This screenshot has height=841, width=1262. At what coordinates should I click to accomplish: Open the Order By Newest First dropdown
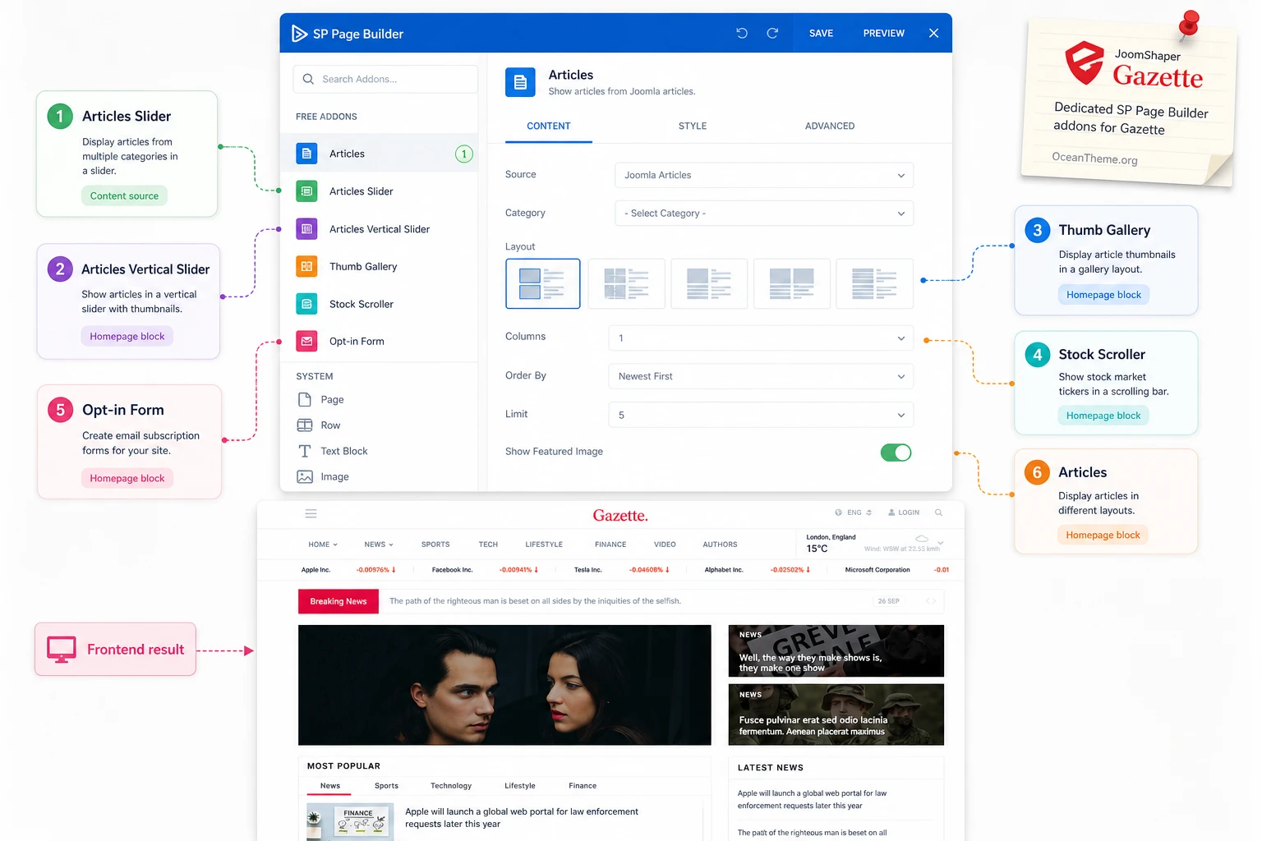click(761, 376)
